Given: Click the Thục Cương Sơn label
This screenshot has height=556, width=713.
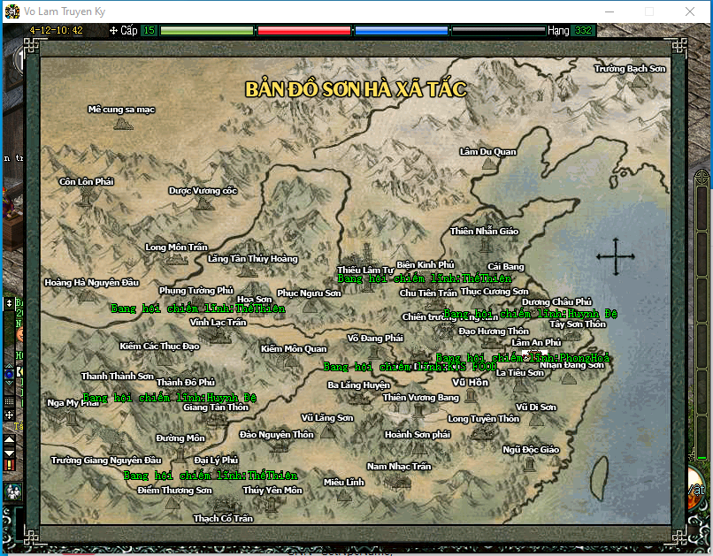Looking at the screenshot, I should 494,291.
